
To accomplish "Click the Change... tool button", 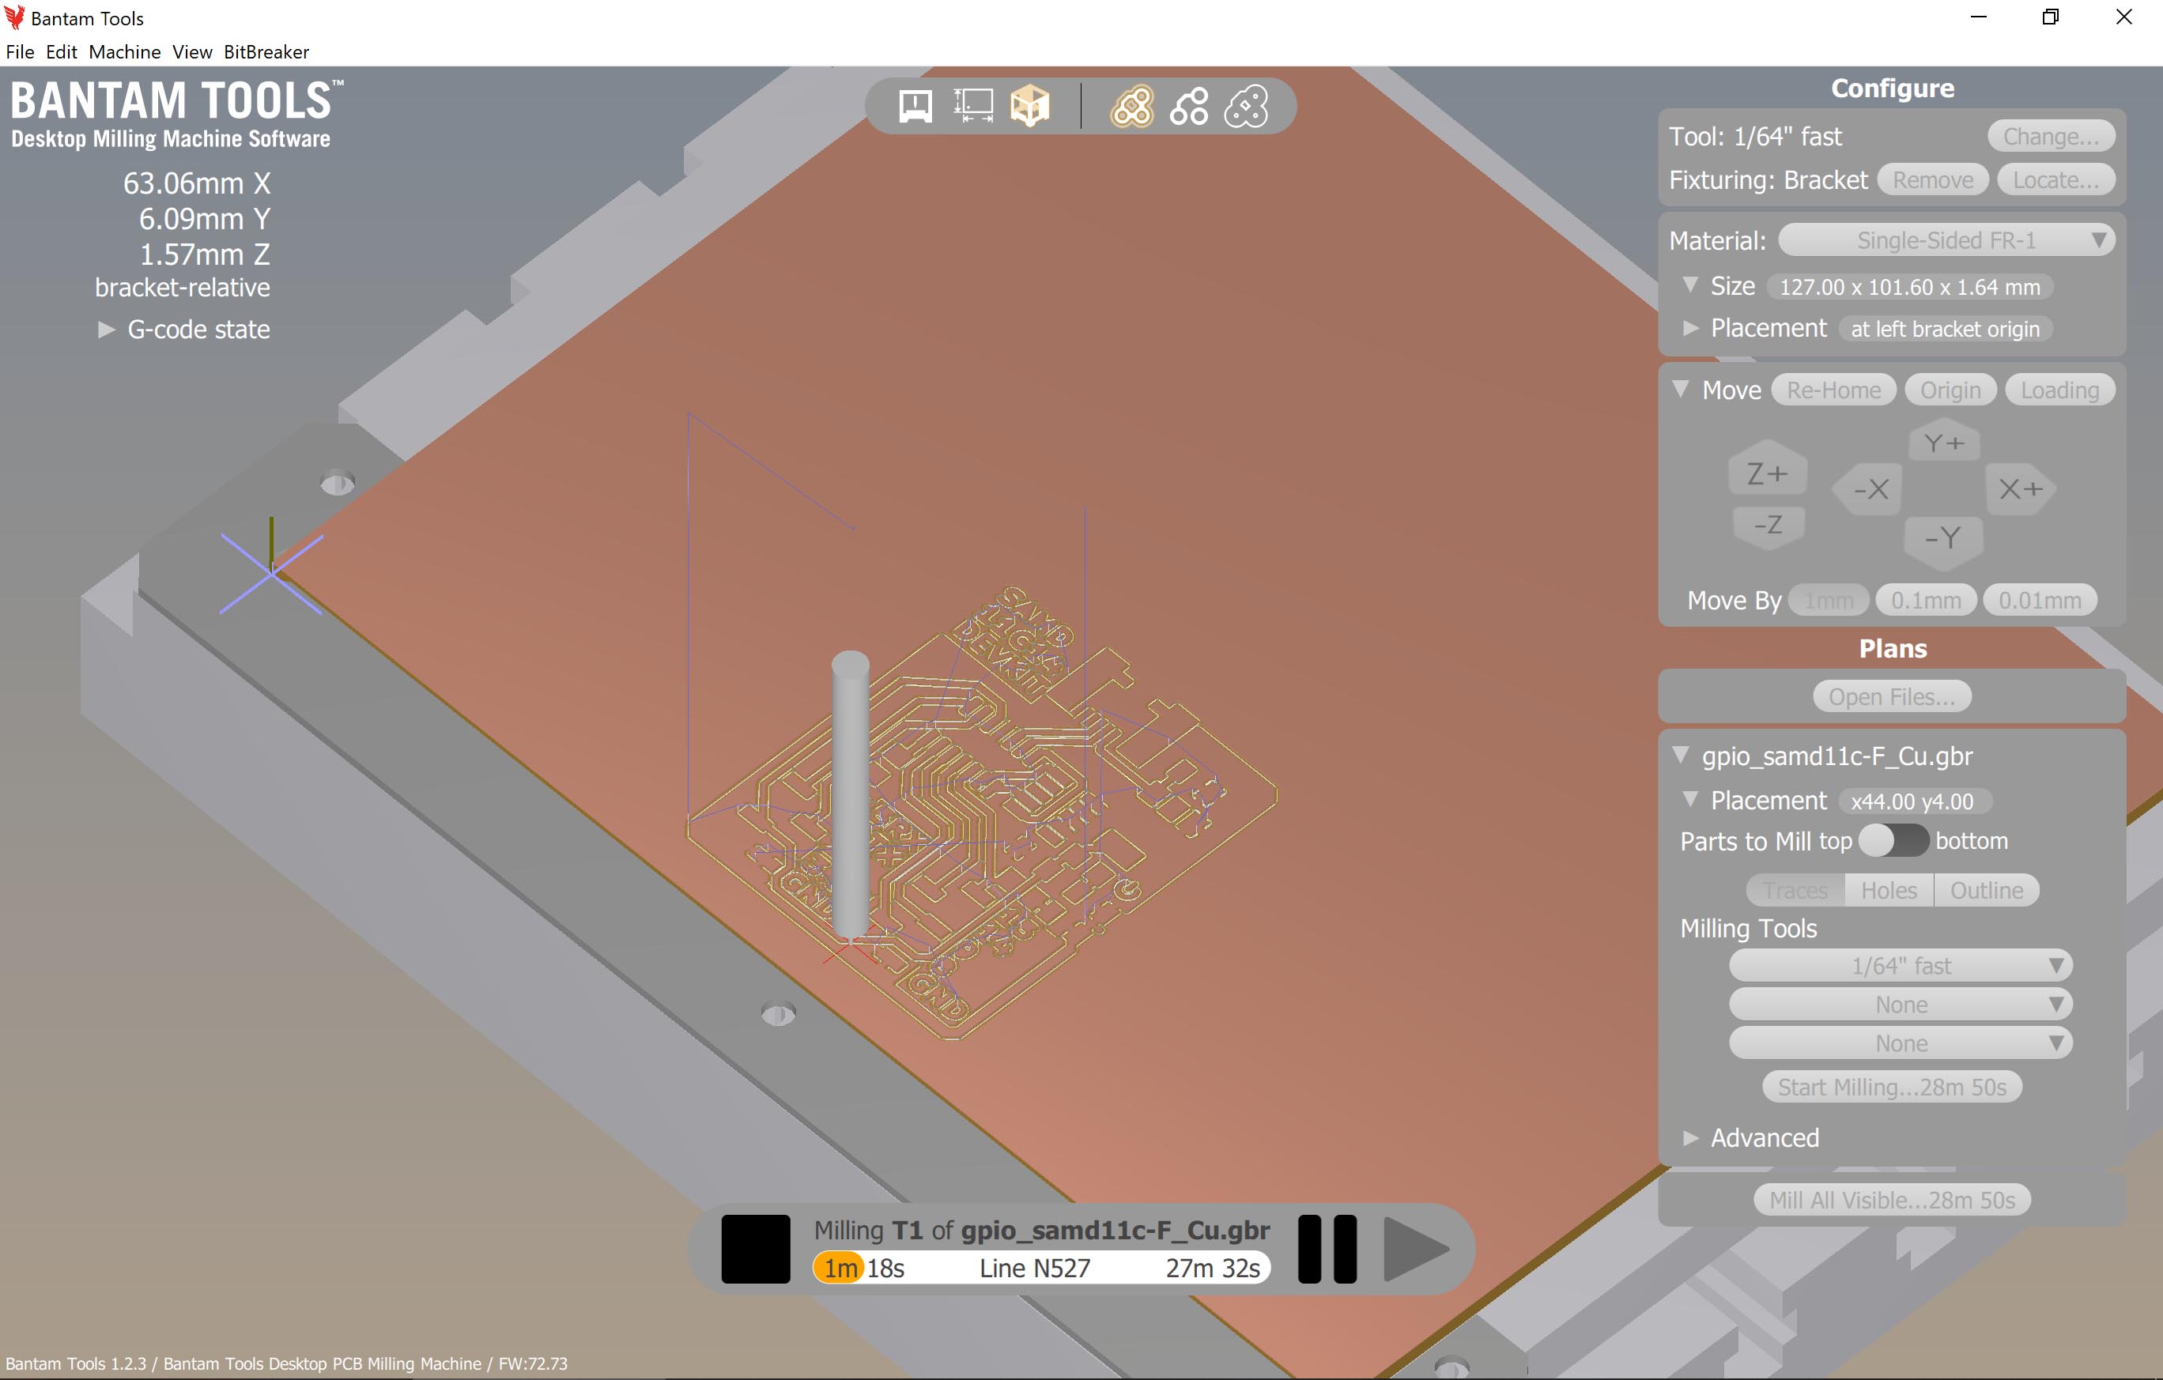I will [x=2051, y=136].
